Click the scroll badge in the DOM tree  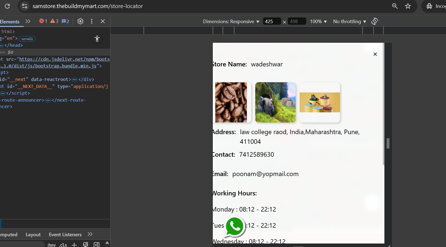point(27,39)
